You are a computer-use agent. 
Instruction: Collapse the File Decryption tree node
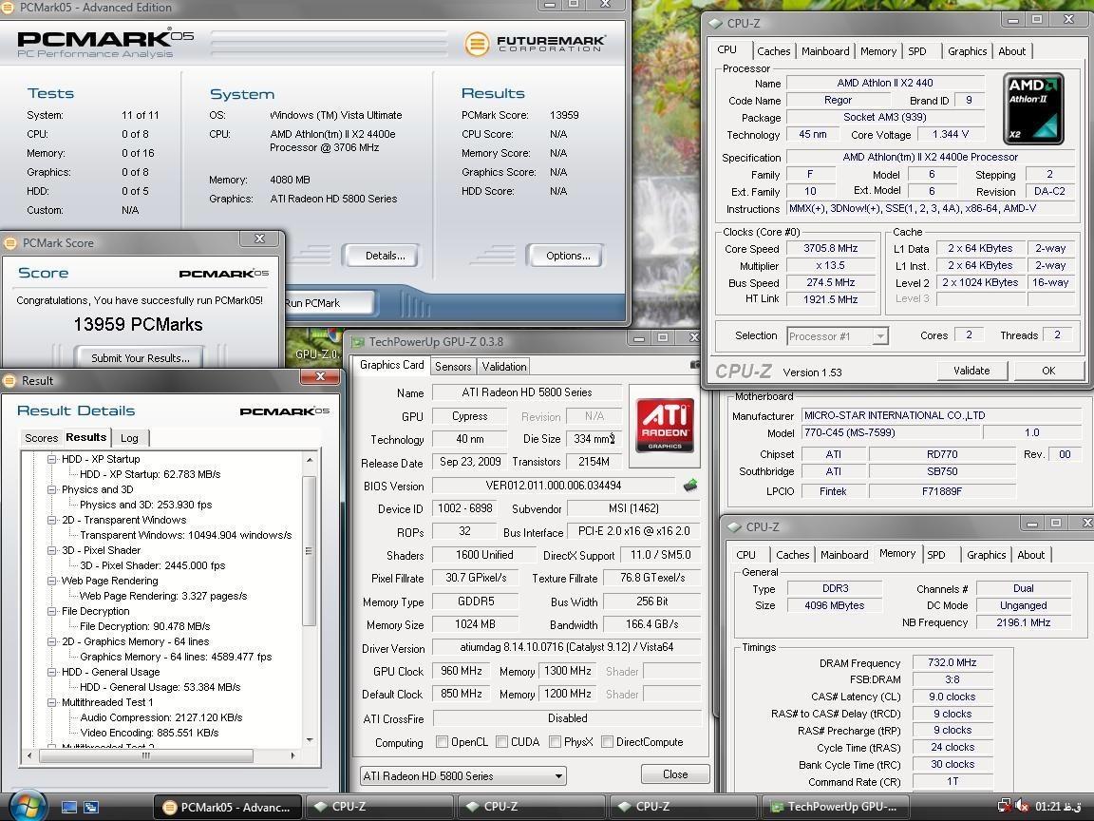tap(51, 611)
